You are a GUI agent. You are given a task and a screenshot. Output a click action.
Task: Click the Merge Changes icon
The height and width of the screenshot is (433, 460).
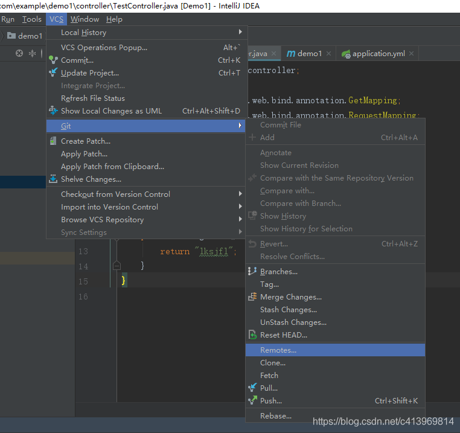click(x=252, y=297)
